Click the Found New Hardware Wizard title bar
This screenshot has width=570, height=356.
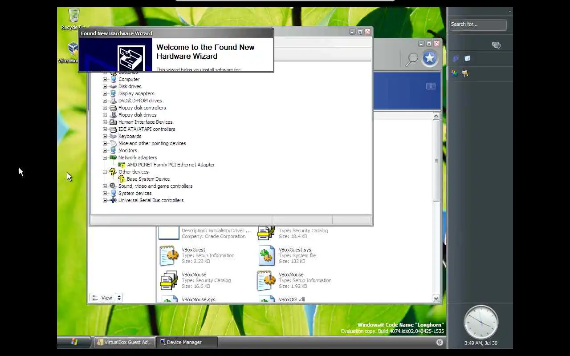tap(176, 33)
